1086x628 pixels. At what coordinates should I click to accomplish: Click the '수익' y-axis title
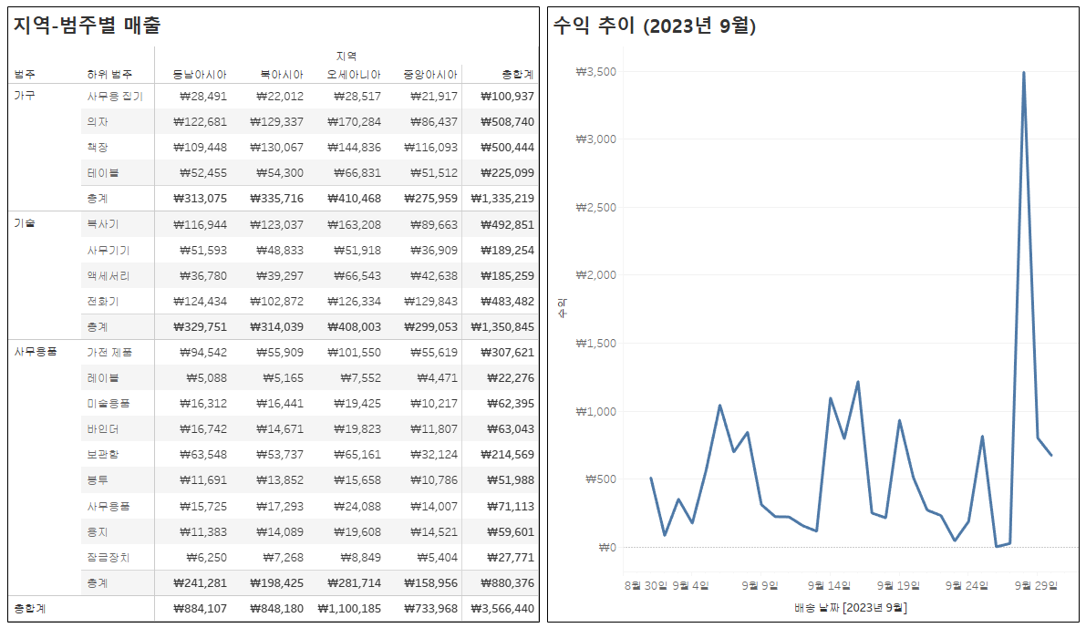(x=562, y=308)
